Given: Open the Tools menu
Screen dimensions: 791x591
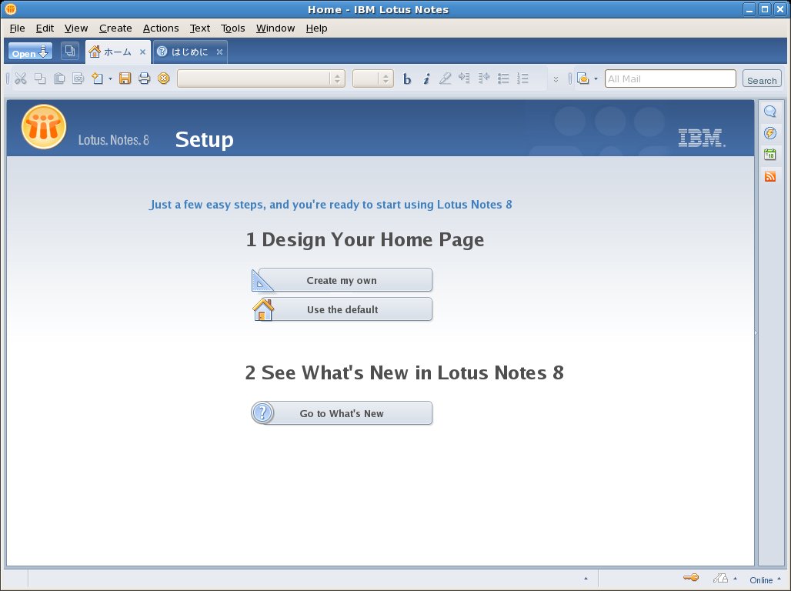Looking at the screenshot, I should pos(233,28).
